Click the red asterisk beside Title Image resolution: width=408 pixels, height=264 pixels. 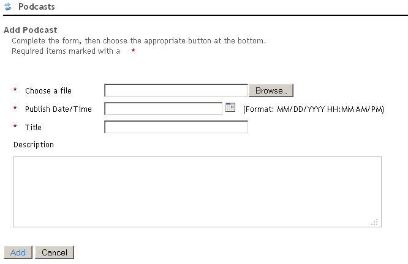pos(15,128)
